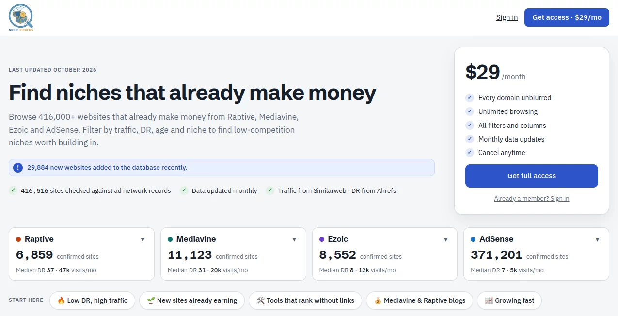This screenshot has width=618, height=316.
Task: Click the 29,884 new websites added notice
Action: pos(222,168)
